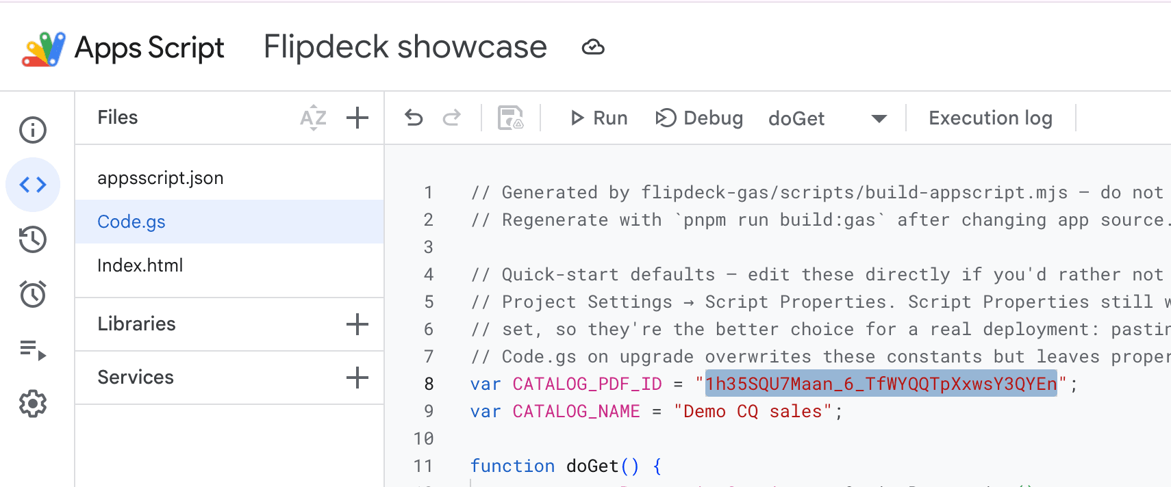Select the Code.gs file
Image resolution: width=1171 pixels, height=487 pixels.
coord(229,222)
